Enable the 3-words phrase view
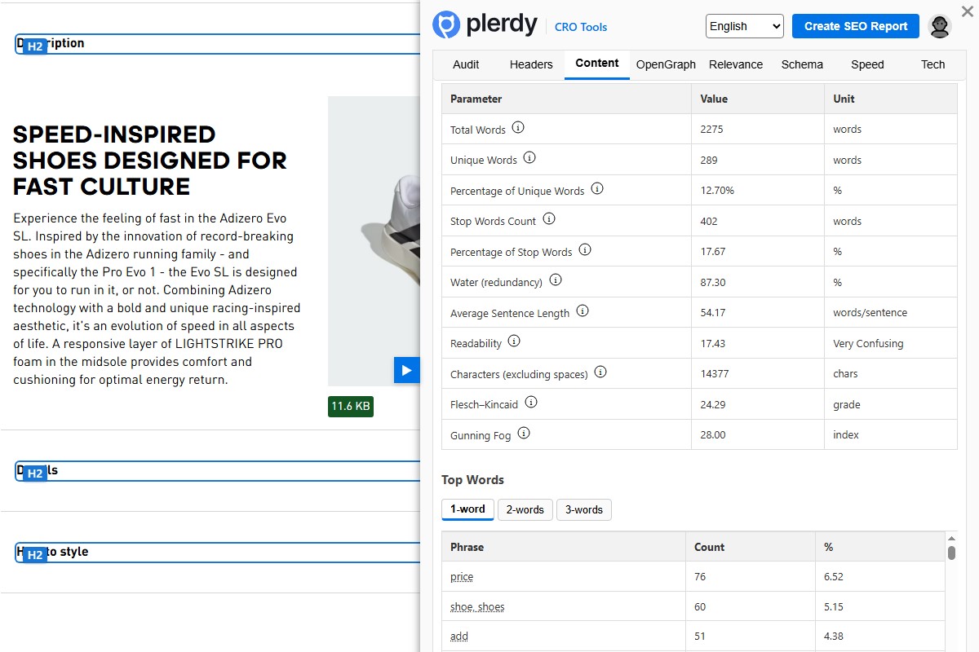Viewport: 979px width, 652px height. click(583, 509)
